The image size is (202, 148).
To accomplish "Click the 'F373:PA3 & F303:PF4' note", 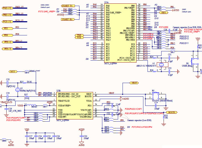I will pyautogui.click(x=142, y=127).
